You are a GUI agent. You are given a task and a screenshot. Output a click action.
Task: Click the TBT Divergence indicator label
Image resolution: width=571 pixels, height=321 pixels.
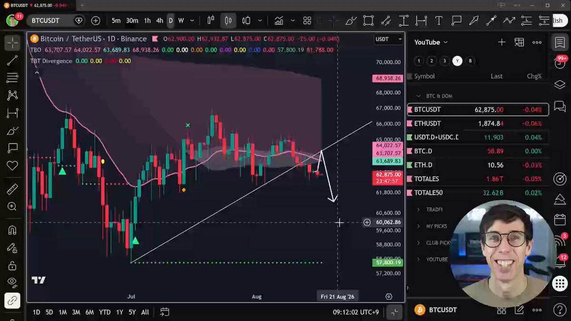(x=51, y=61)
